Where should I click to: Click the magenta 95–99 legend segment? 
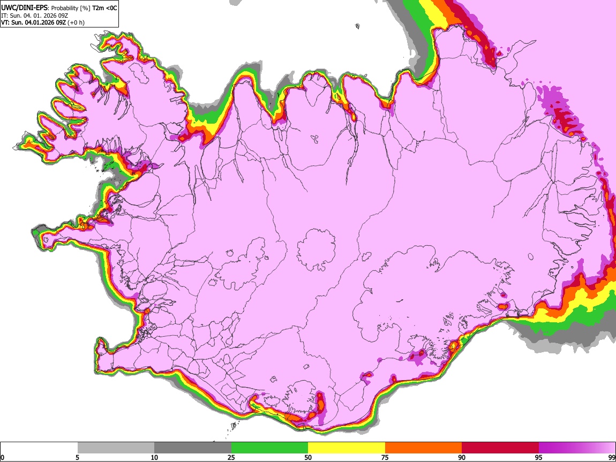click(577, 448)
